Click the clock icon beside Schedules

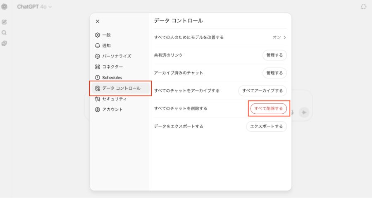coord(97,78)
